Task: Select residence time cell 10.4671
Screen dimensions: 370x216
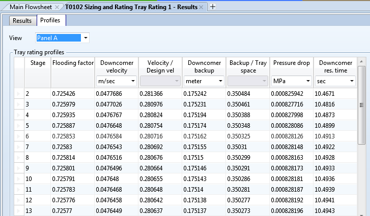Action: pos(335,94)
